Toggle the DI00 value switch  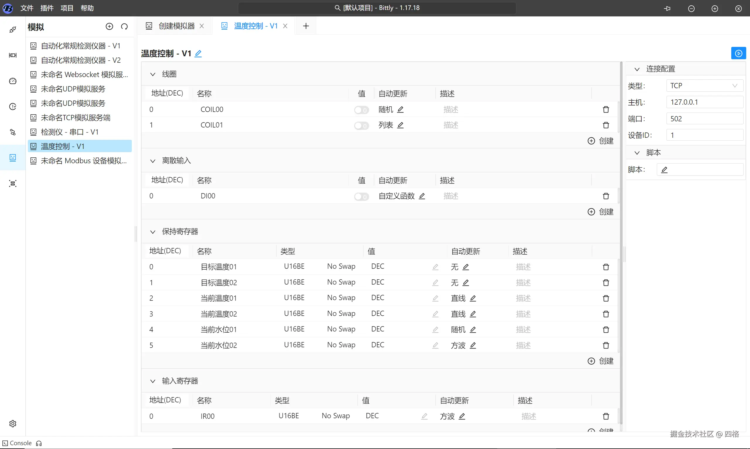coord(362,197)
